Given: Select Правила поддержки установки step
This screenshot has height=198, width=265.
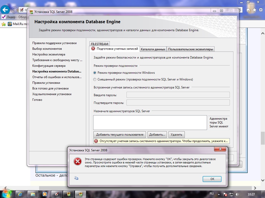Looking at the screenshot, I should click(x=54, y=43).
